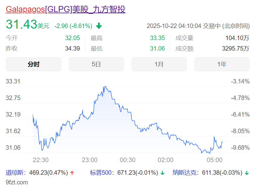Click the 纳斯达克 value 611.38(-0.03%)
The height and width of the screenshot is (191, 255).
[222, 173]
